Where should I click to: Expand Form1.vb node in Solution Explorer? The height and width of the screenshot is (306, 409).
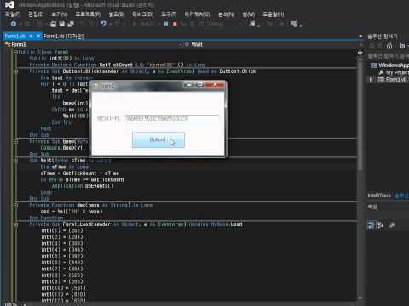[x=371, y=80]
